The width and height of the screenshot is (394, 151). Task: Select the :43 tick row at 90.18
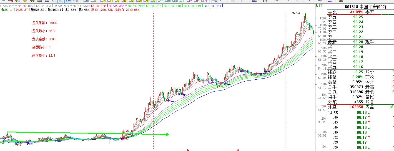tap(360, 122)
